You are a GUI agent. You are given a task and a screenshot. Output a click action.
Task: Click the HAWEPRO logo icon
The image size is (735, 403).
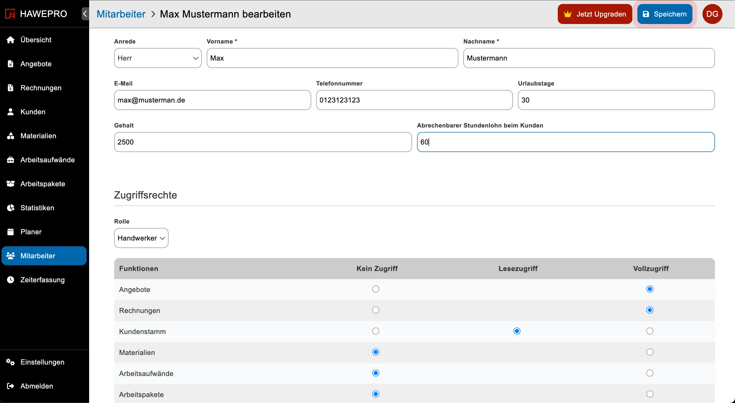click(10, 14)
